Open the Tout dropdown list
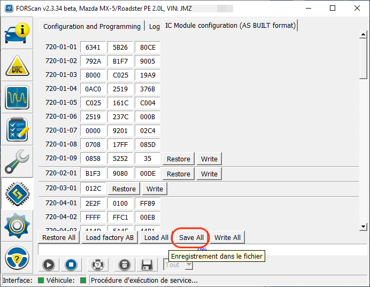Viewport: 370px width, 287px height. pos(189,265)
